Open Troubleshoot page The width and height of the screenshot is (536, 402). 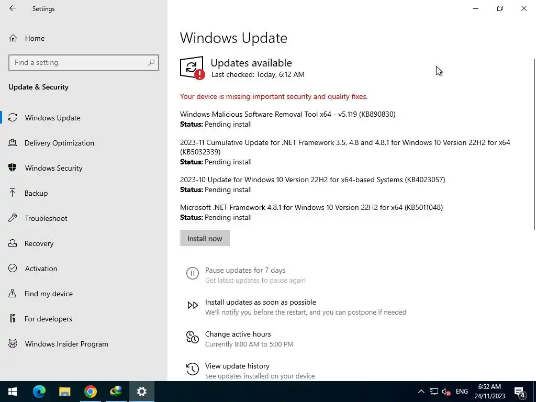(84, 218)
